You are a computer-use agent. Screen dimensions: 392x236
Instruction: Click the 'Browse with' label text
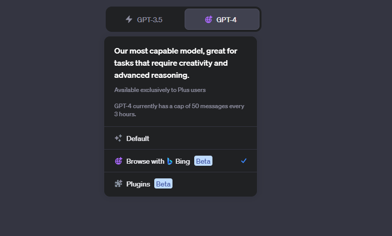pos(145,161)
